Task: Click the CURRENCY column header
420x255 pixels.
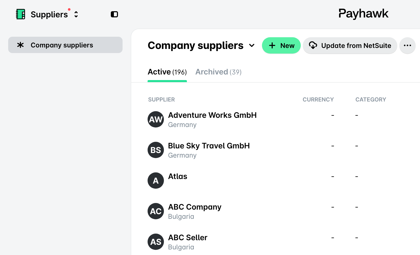Action: (x=318, y=99)
